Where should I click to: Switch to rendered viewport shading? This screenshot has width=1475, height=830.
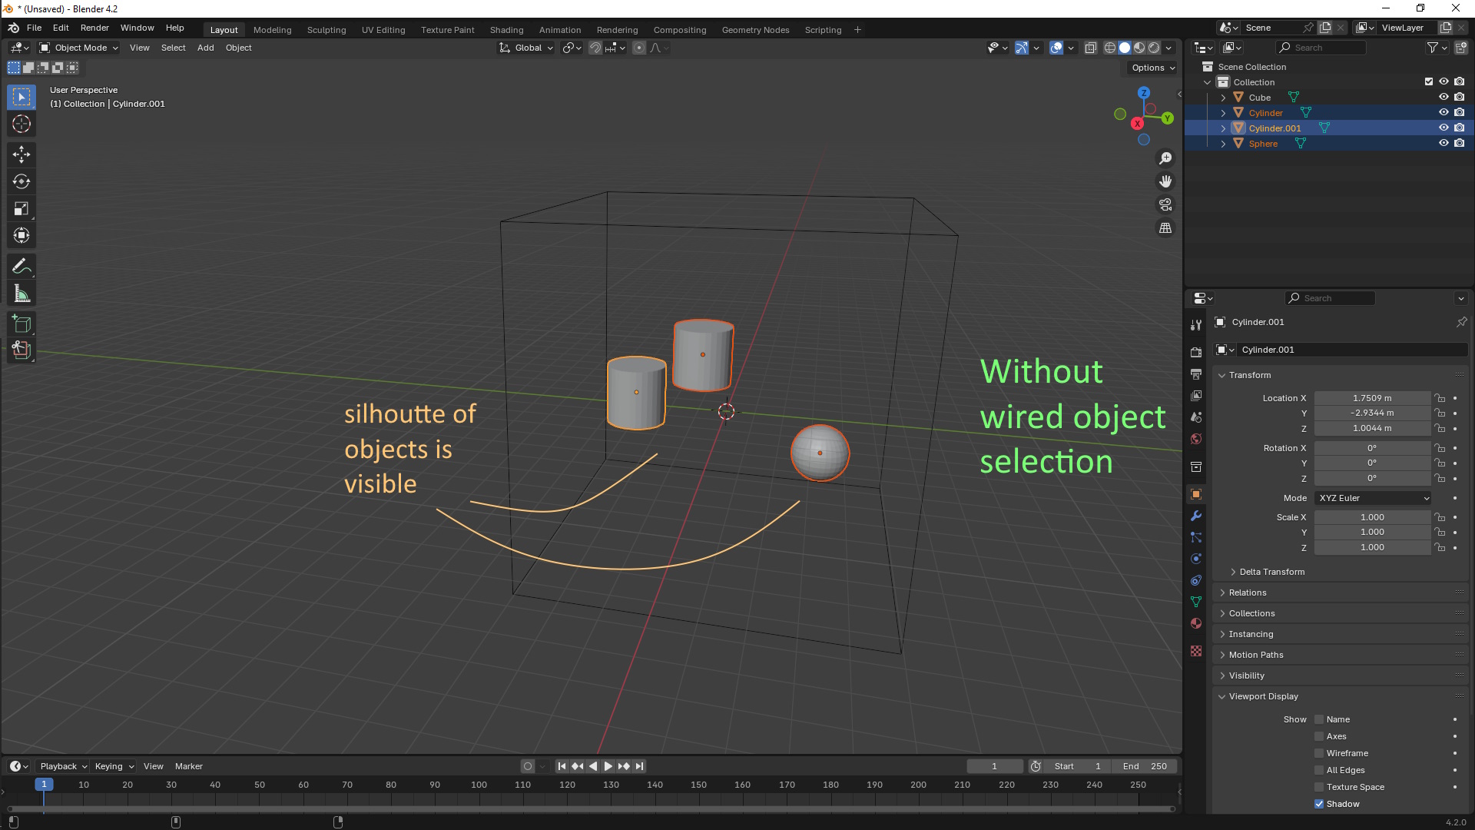pyautogui.click(x=1154, y=48)
